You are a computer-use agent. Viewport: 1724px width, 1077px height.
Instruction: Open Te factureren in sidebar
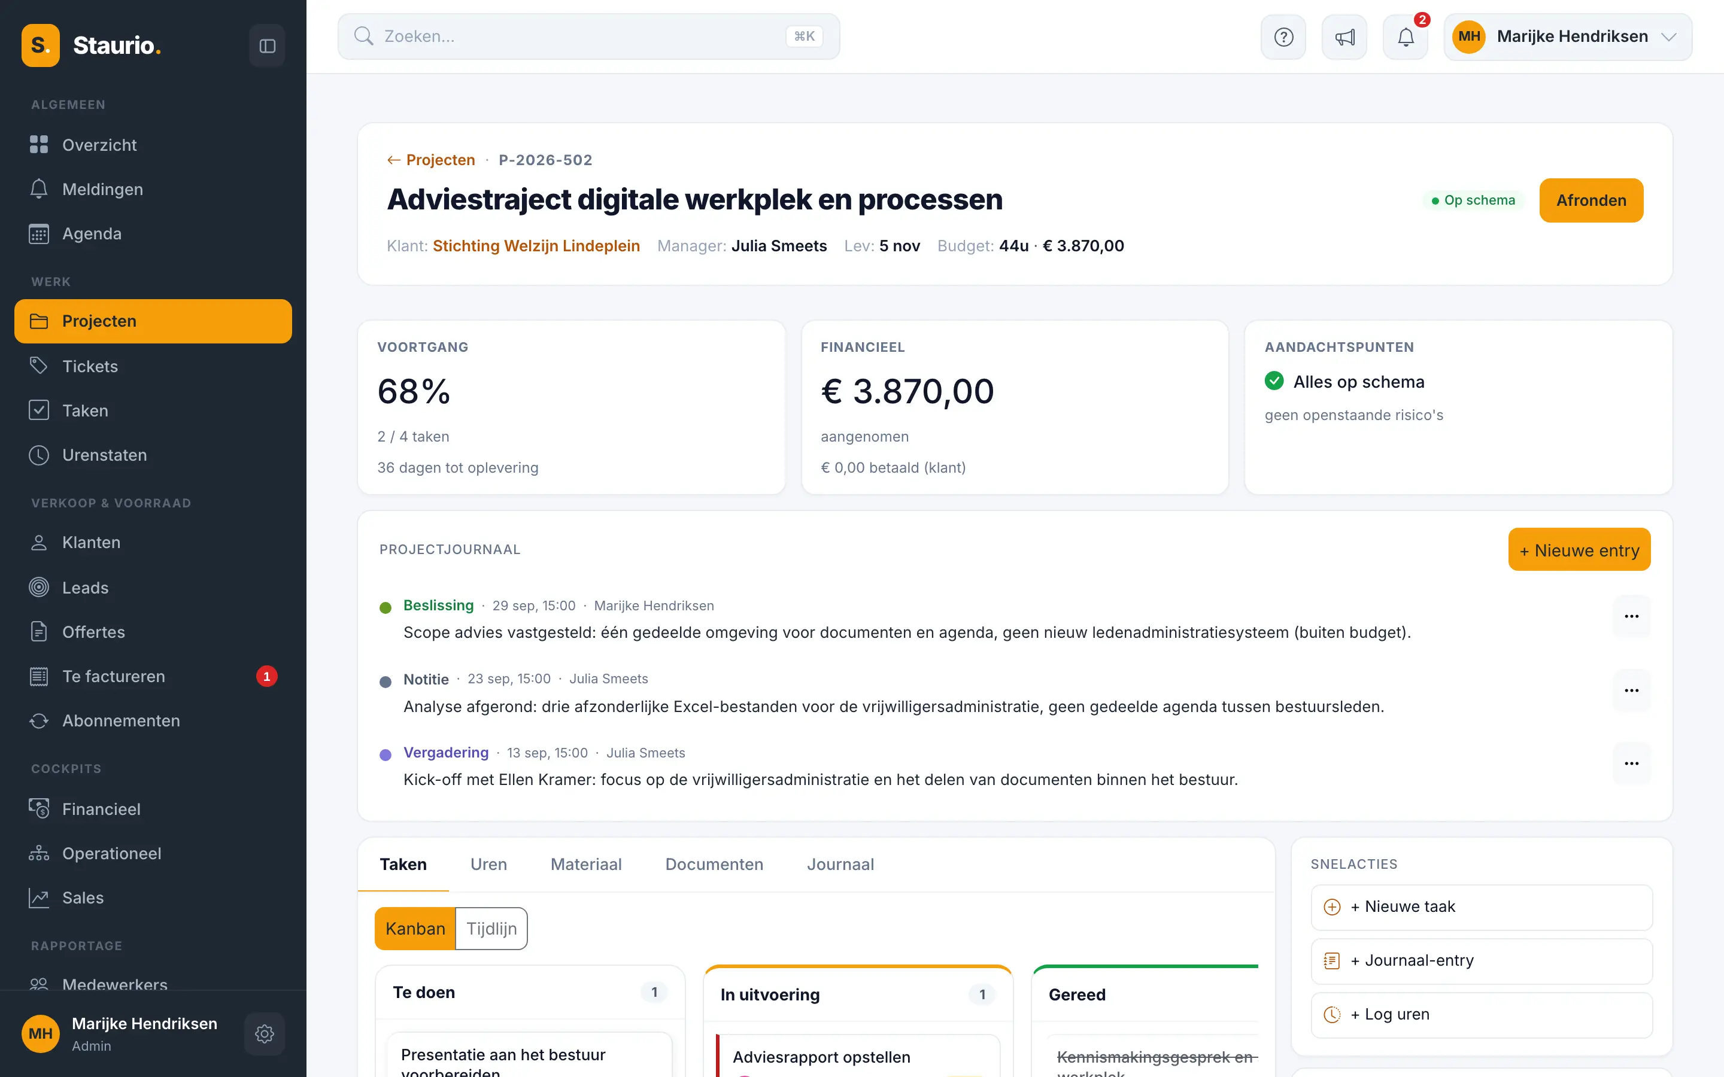pos(153,677)
